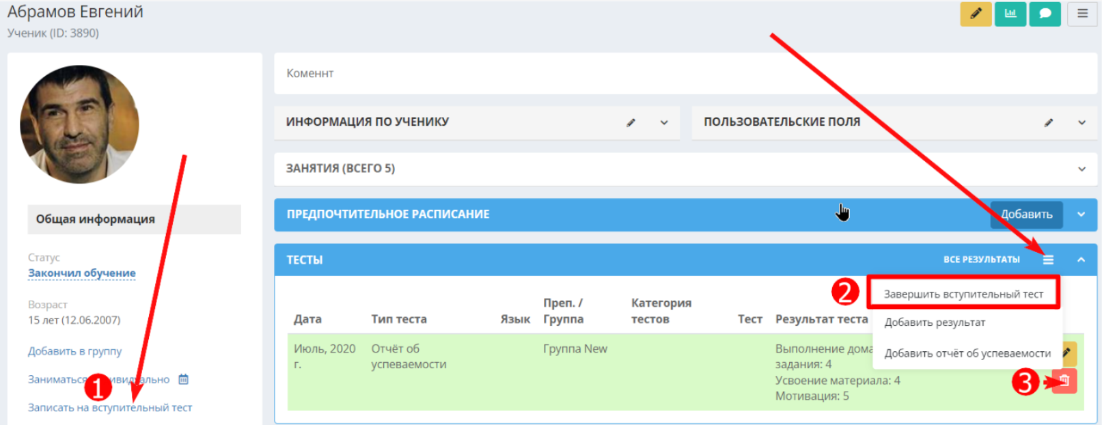This screenshot has width=1102, height=425.
Task: Click the Тип теста column header
Action: coord(399,319)
